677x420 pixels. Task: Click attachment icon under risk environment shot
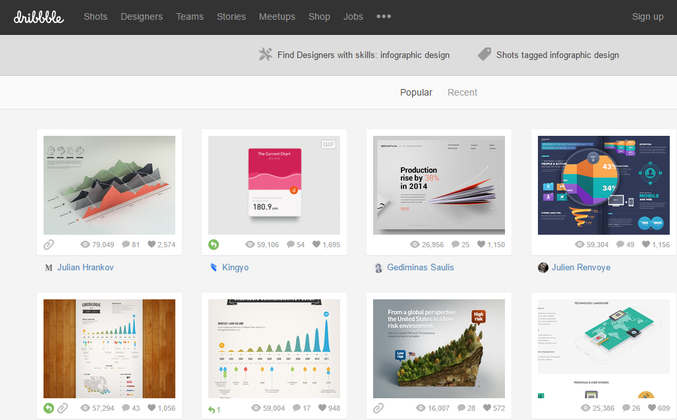pos(378,408)
